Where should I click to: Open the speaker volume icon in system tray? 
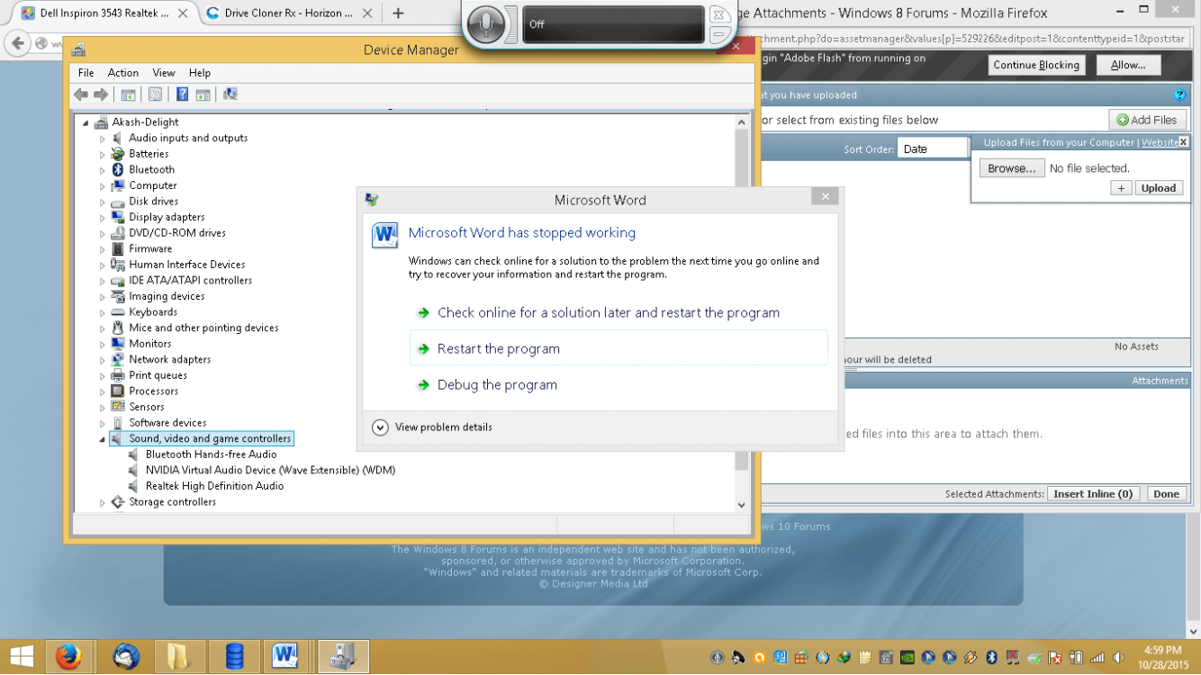pos(1118,657)
